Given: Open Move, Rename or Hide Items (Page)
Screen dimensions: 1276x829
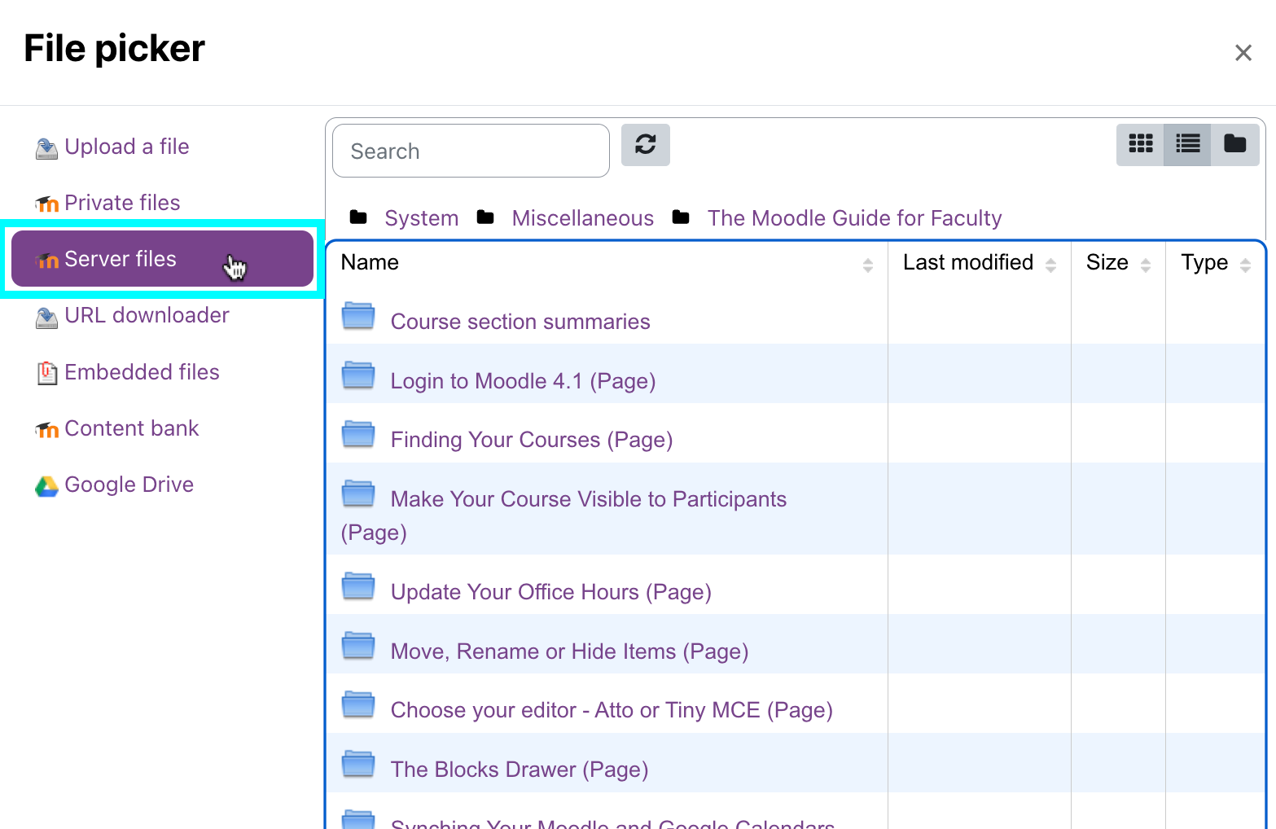Looking at the screenshot, I should [569, 651].
